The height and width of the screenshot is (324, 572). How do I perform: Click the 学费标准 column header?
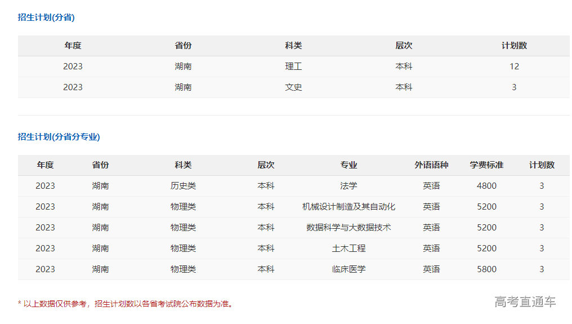486,165
